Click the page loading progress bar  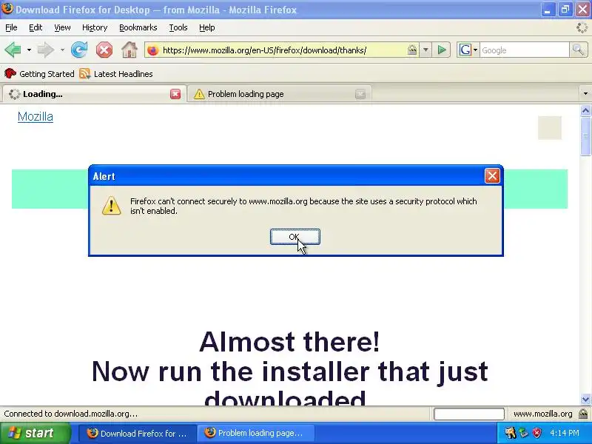pos(469,414)
